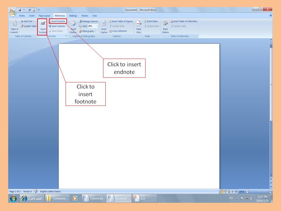Open Windows Media Player from the taskbar
The image size is (281, 211).
click(x=75, y=198)
